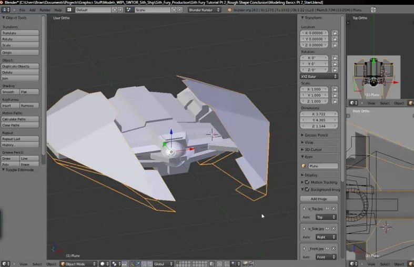This screenshot has height=267, width=414.
Task: Click the Duplicate Objects button
Action: tap(20, 66)
